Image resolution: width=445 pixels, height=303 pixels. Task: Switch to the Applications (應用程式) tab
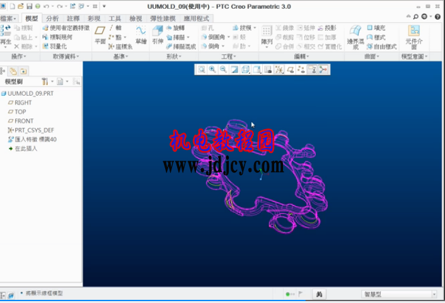coord(197,19)
